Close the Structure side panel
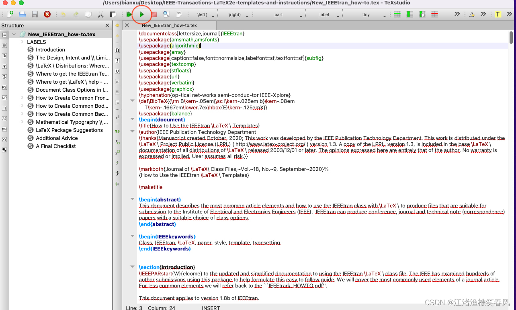516x310 pixels. [x=107, y=25]
